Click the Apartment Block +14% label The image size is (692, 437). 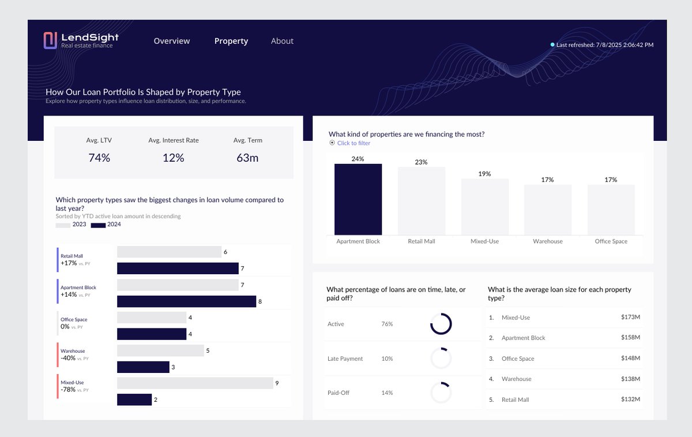click(78, 291)
